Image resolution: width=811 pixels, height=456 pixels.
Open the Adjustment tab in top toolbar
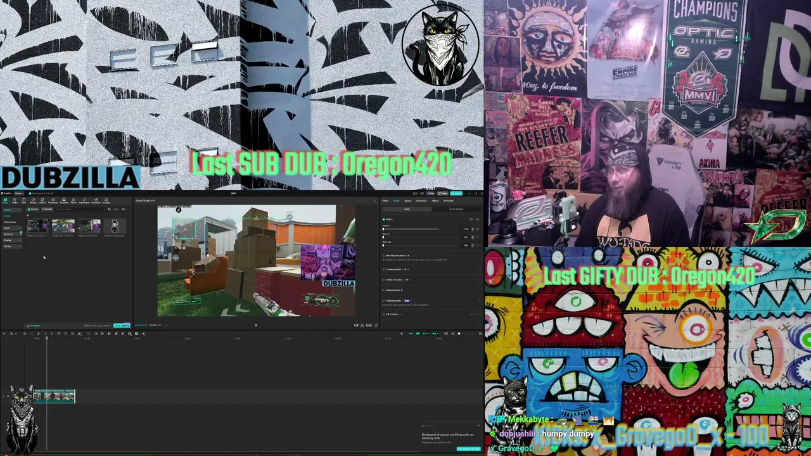(84, 201)
